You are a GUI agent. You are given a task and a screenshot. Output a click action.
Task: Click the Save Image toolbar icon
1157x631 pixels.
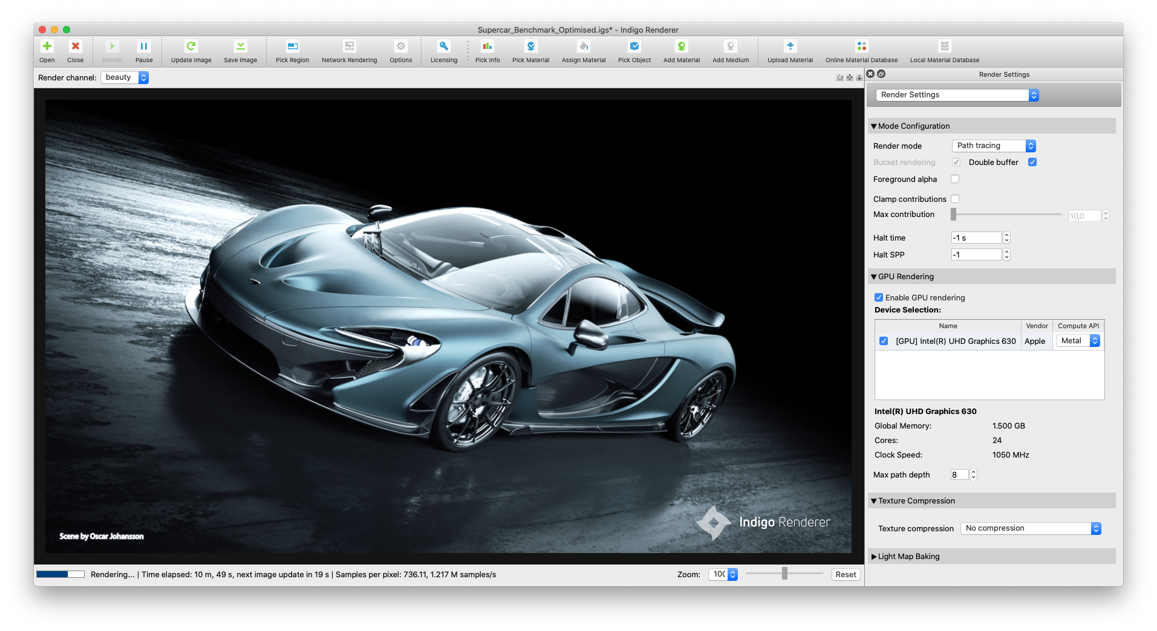click(x=240, y=47)
